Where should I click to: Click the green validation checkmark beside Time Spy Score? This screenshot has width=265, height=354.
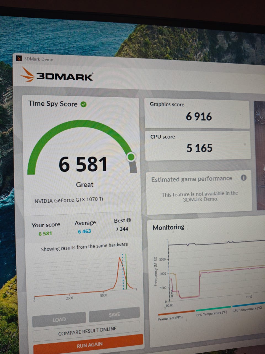pyautogui.click(x=83, y=104)
